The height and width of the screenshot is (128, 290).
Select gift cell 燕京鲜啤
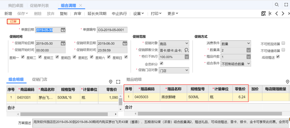point(173,97)
